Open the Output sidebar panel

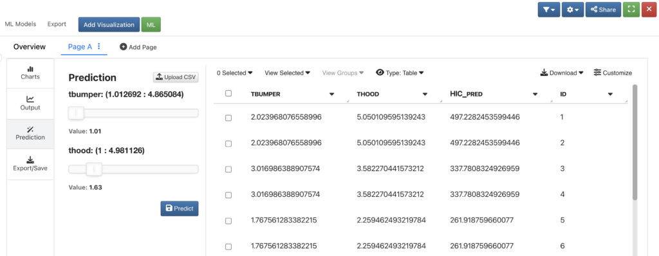click(30, 104)
